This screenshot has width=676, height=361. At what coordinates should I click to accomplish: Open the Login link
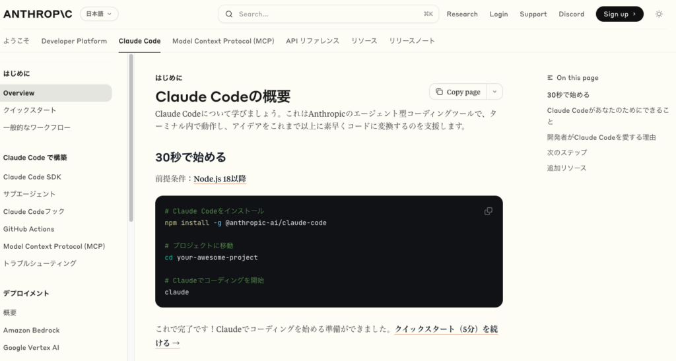498,15
